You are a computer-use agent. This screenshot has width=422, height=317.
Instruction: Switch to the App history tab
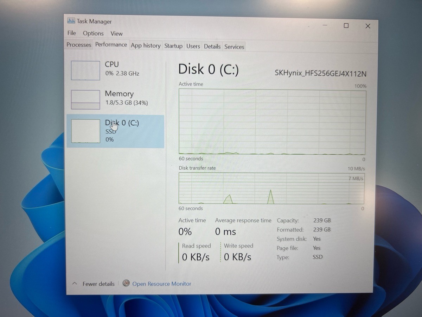[146, 45]
